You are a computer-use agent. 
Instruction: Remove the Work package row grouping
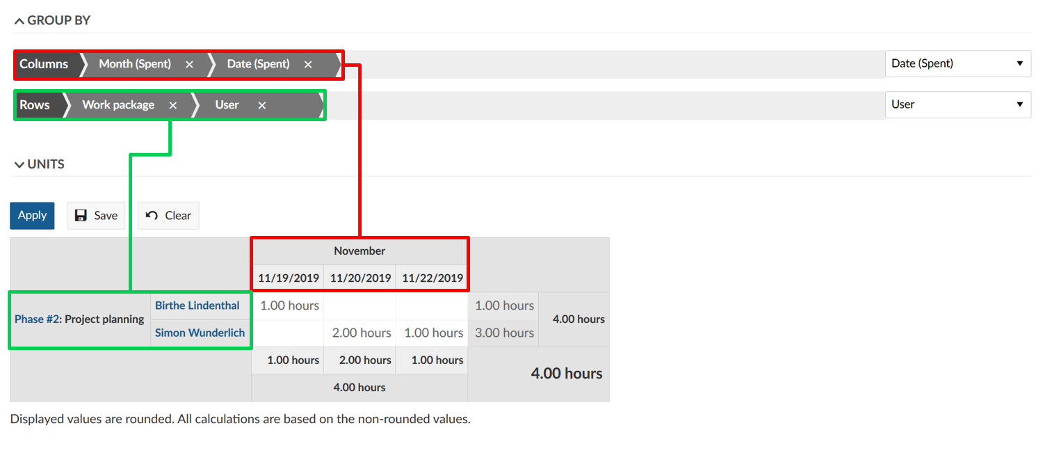(173, 105)
